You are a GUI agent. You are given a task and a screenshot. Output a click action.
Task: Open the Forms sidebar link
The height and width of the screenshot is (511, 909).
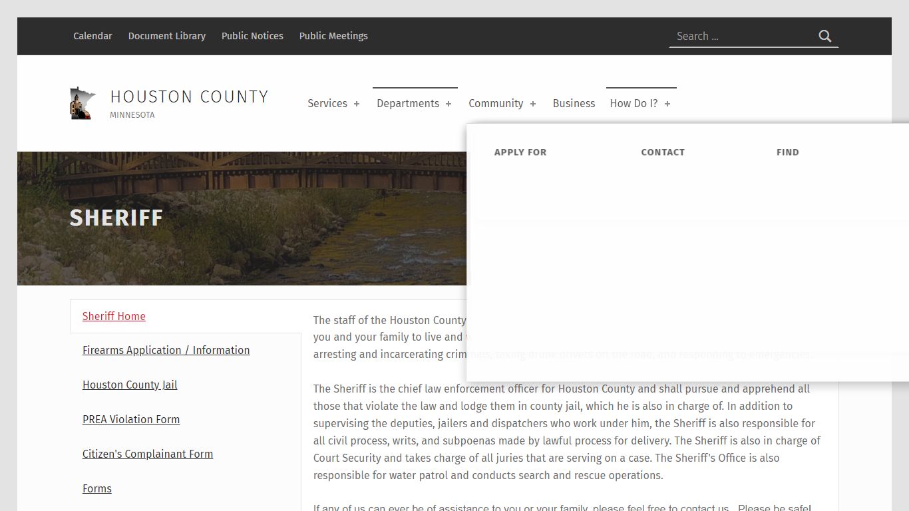97,488
